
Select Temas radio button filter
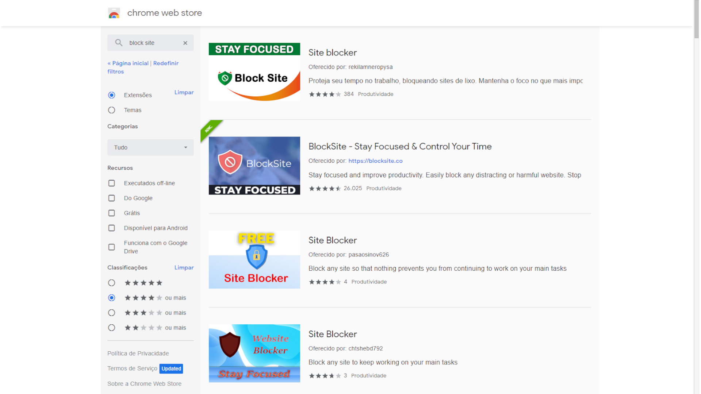tap(112, 110)
